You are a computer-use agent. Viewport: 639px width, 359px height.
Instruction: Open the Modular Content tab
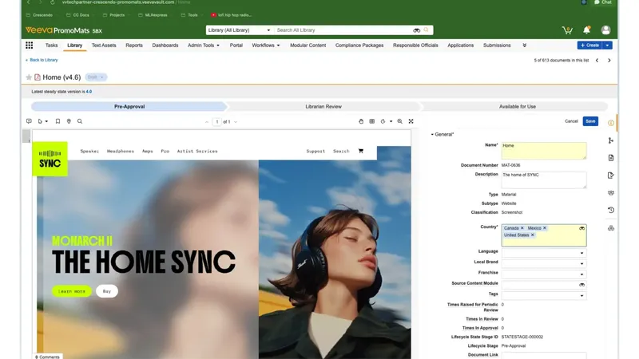tap(308, 45)
